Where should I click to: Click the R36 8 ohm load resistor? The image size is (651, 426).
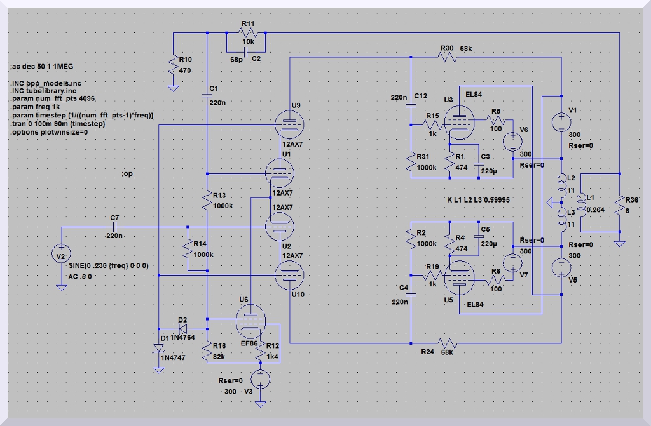tap(619, 203)
